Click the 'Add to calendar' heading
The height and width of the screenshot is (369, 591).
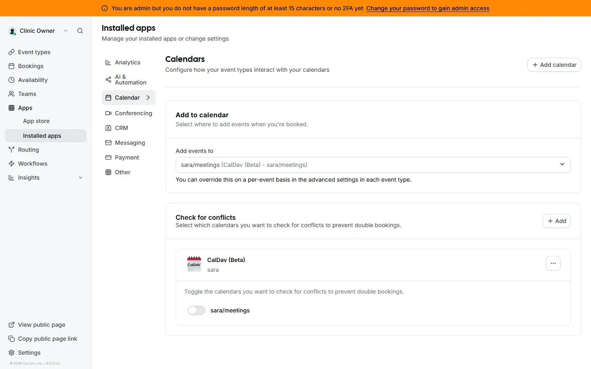click(202, 115)
